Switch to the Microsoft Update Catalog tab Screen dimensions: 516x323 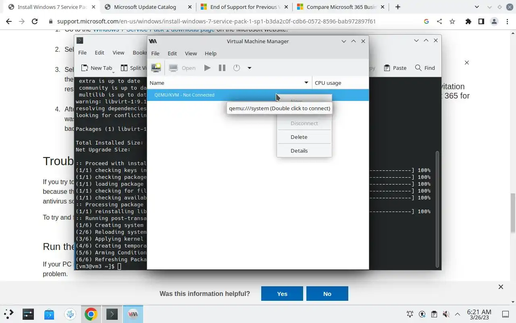pos(146,7)
